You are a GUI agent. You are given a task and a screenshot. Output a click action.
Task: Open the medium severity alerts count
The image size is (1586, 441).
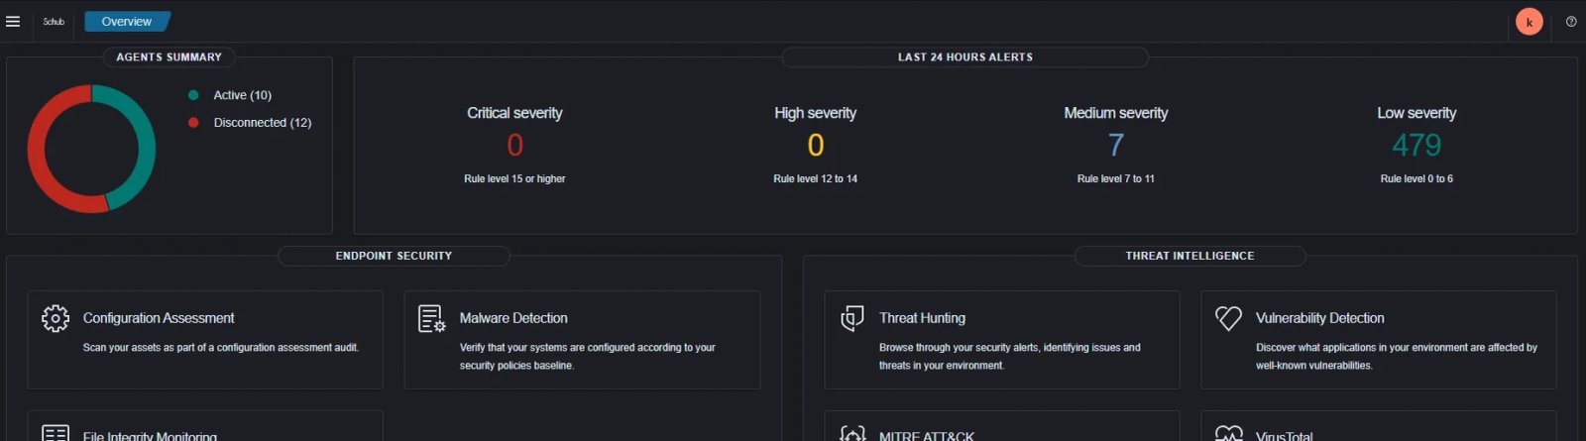point(1115,146)
